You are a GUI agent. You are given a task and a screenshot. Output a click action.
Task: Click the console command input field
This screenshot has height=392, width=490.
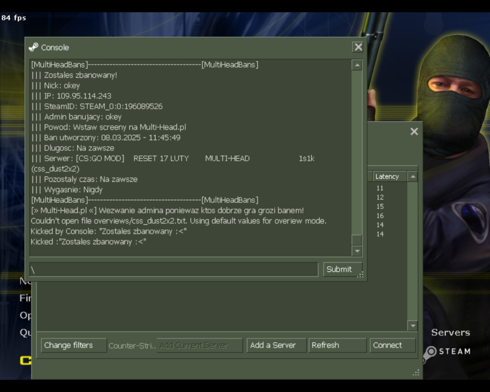[174, 269]
